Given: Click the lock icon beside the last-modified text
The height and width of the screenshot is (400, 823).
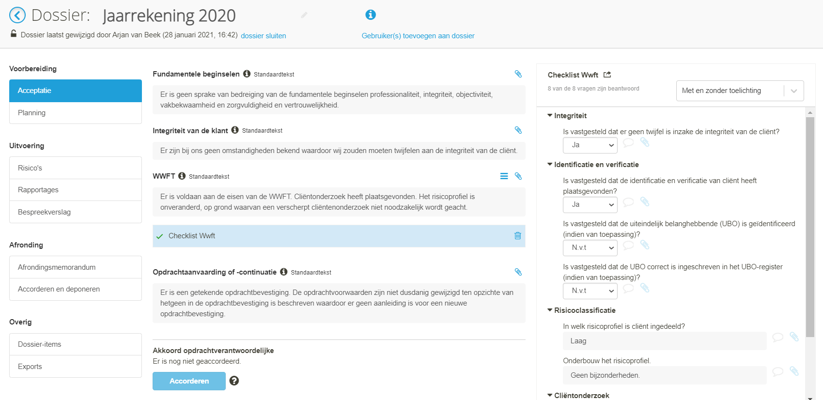Looking at the screenshot, I should click(14, 33).
